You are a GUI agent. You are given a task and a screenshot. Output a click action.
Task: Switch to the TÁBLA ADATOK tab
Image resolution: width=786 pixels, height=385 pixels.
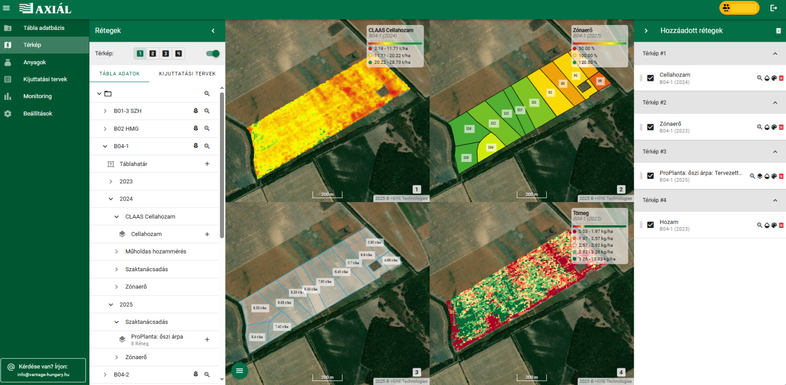click(x=119, y=74)
